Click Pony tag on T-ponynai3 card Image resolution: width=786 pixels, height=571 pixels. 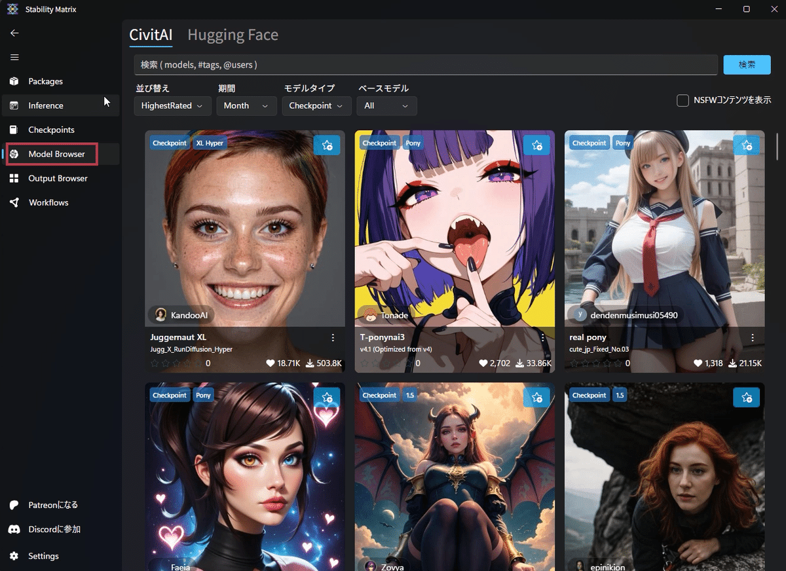413,143
